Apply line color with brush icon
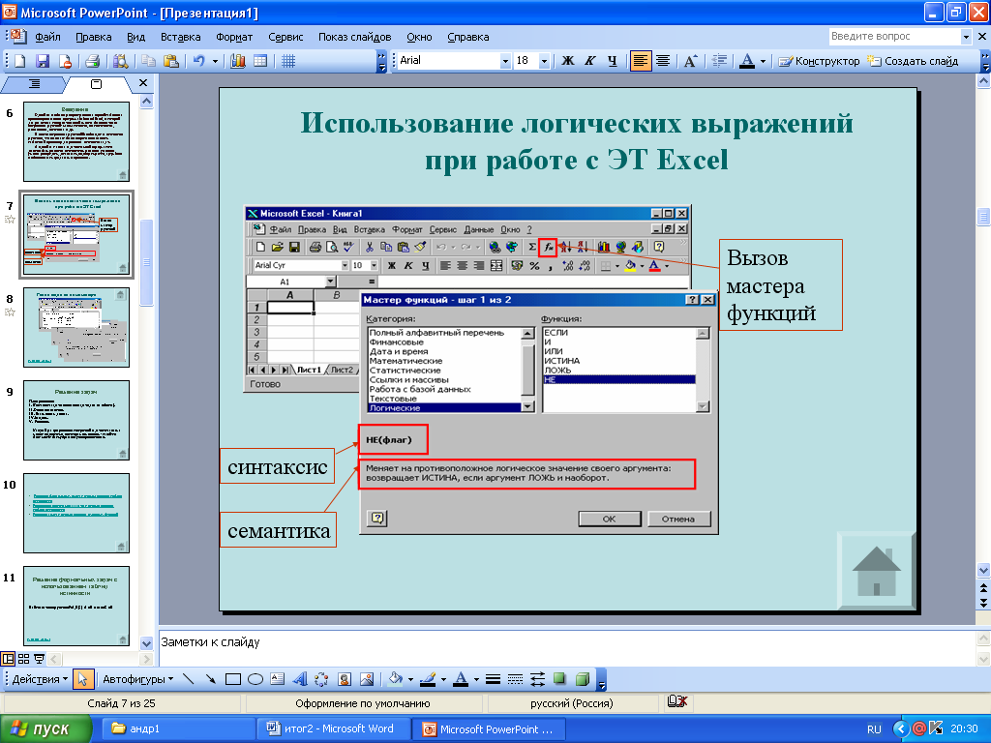The image size is (991, 743). point(428,679)
